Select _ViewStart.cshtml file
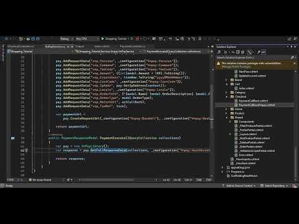The width and height of the screenshot is (299, 224). coord(245,163)
